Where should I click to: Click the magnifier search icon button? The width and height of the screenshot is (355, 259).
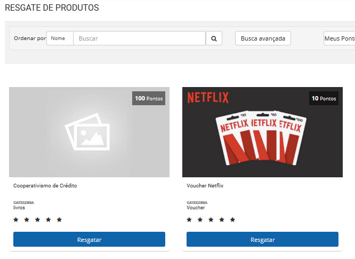[x=214, y=38]
